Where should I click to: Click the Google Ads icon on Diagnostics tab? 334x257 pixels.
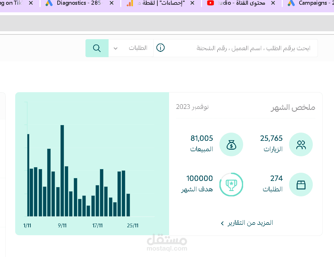pos(49,3)
